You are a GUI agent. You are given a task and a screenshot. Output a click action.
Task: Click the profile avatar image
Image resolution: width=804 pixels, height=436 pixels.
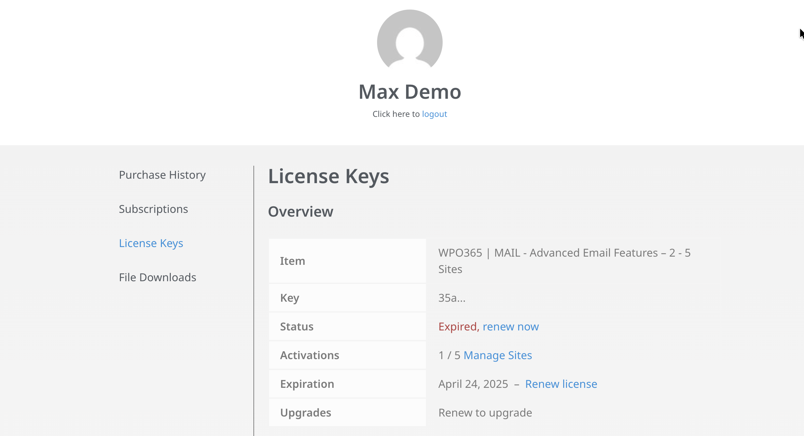coord(410,41)
